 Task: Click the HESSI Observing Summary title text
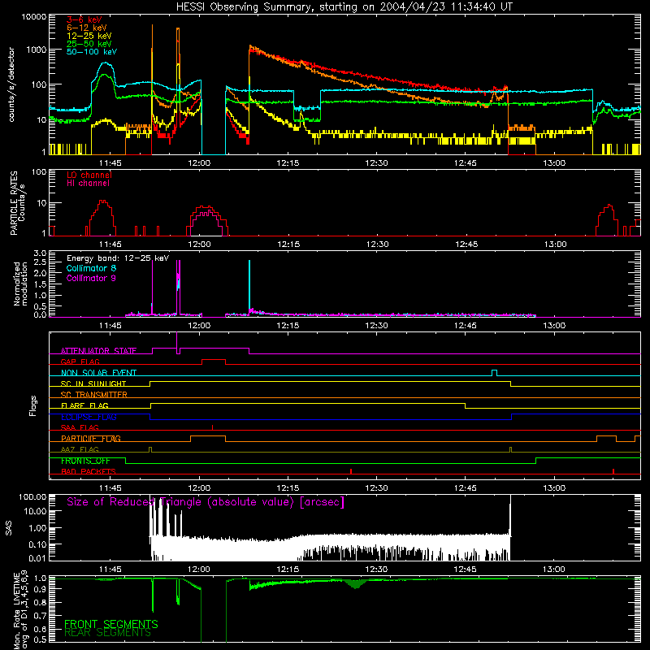click(344, 6)
